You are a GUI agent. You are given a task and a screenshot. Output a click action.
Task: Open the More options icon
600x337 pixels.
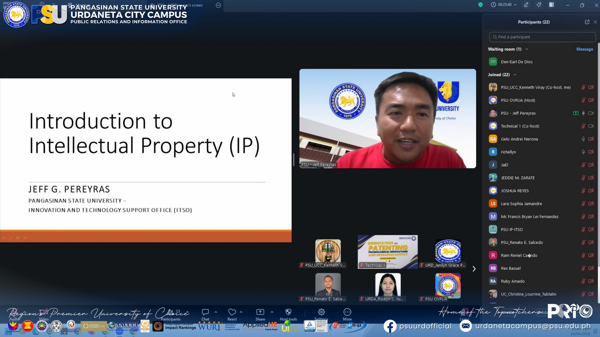click(x=347, y=312)
